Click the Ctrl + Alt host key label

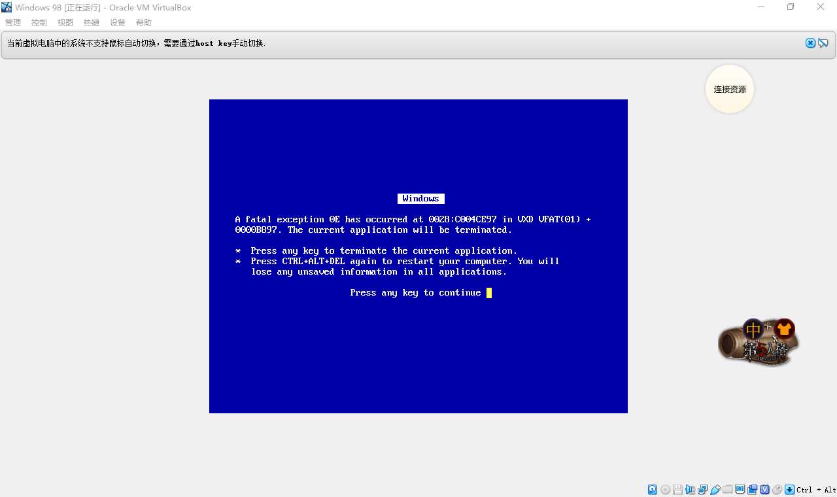[x=816, y=490]
